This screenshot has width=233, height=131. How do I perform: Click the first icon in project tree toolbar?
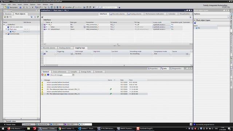(5, 17)
